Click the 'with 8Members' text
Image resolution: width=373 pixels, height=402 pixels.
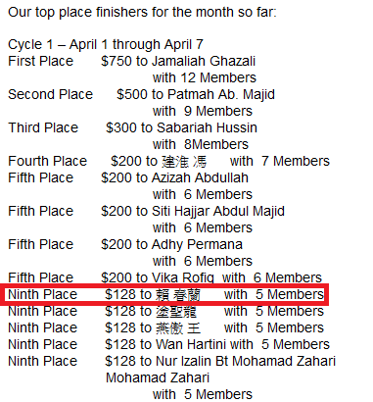click(201, 144)
